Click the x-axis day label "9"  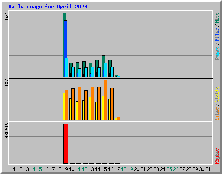66,169
